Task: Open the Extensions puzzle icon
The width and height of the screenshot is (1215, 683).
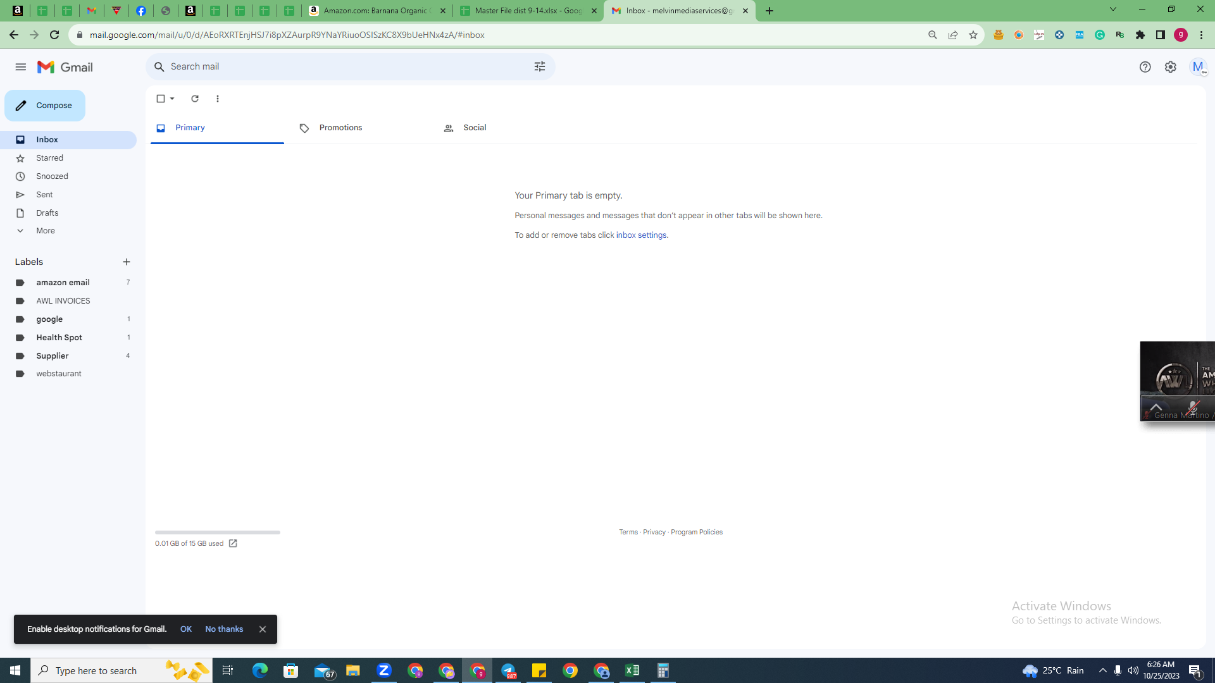Action: (1140, 35)
